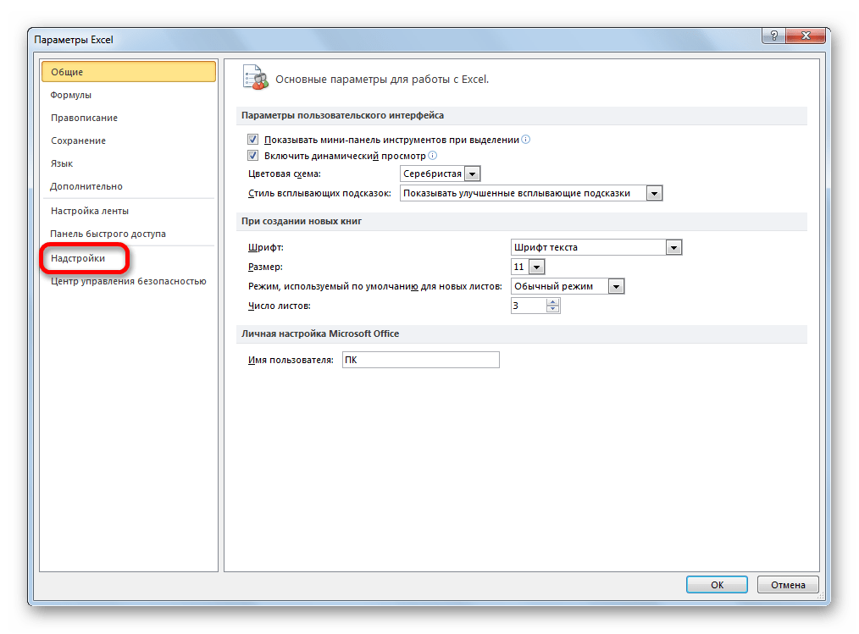Screen dimensions: 859x634
Task: Select the 'Общие' category
Action: click(129, 72)
